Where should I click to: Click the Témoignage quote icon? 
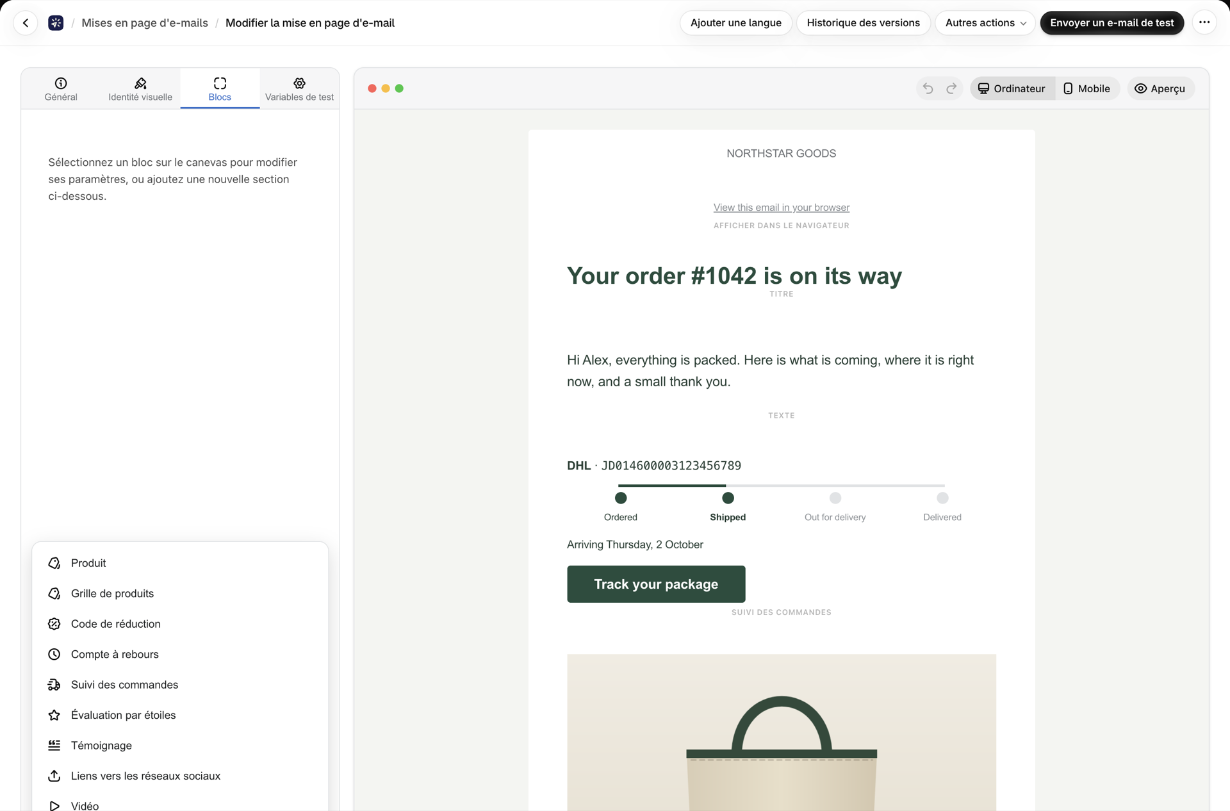coord(54,746)
